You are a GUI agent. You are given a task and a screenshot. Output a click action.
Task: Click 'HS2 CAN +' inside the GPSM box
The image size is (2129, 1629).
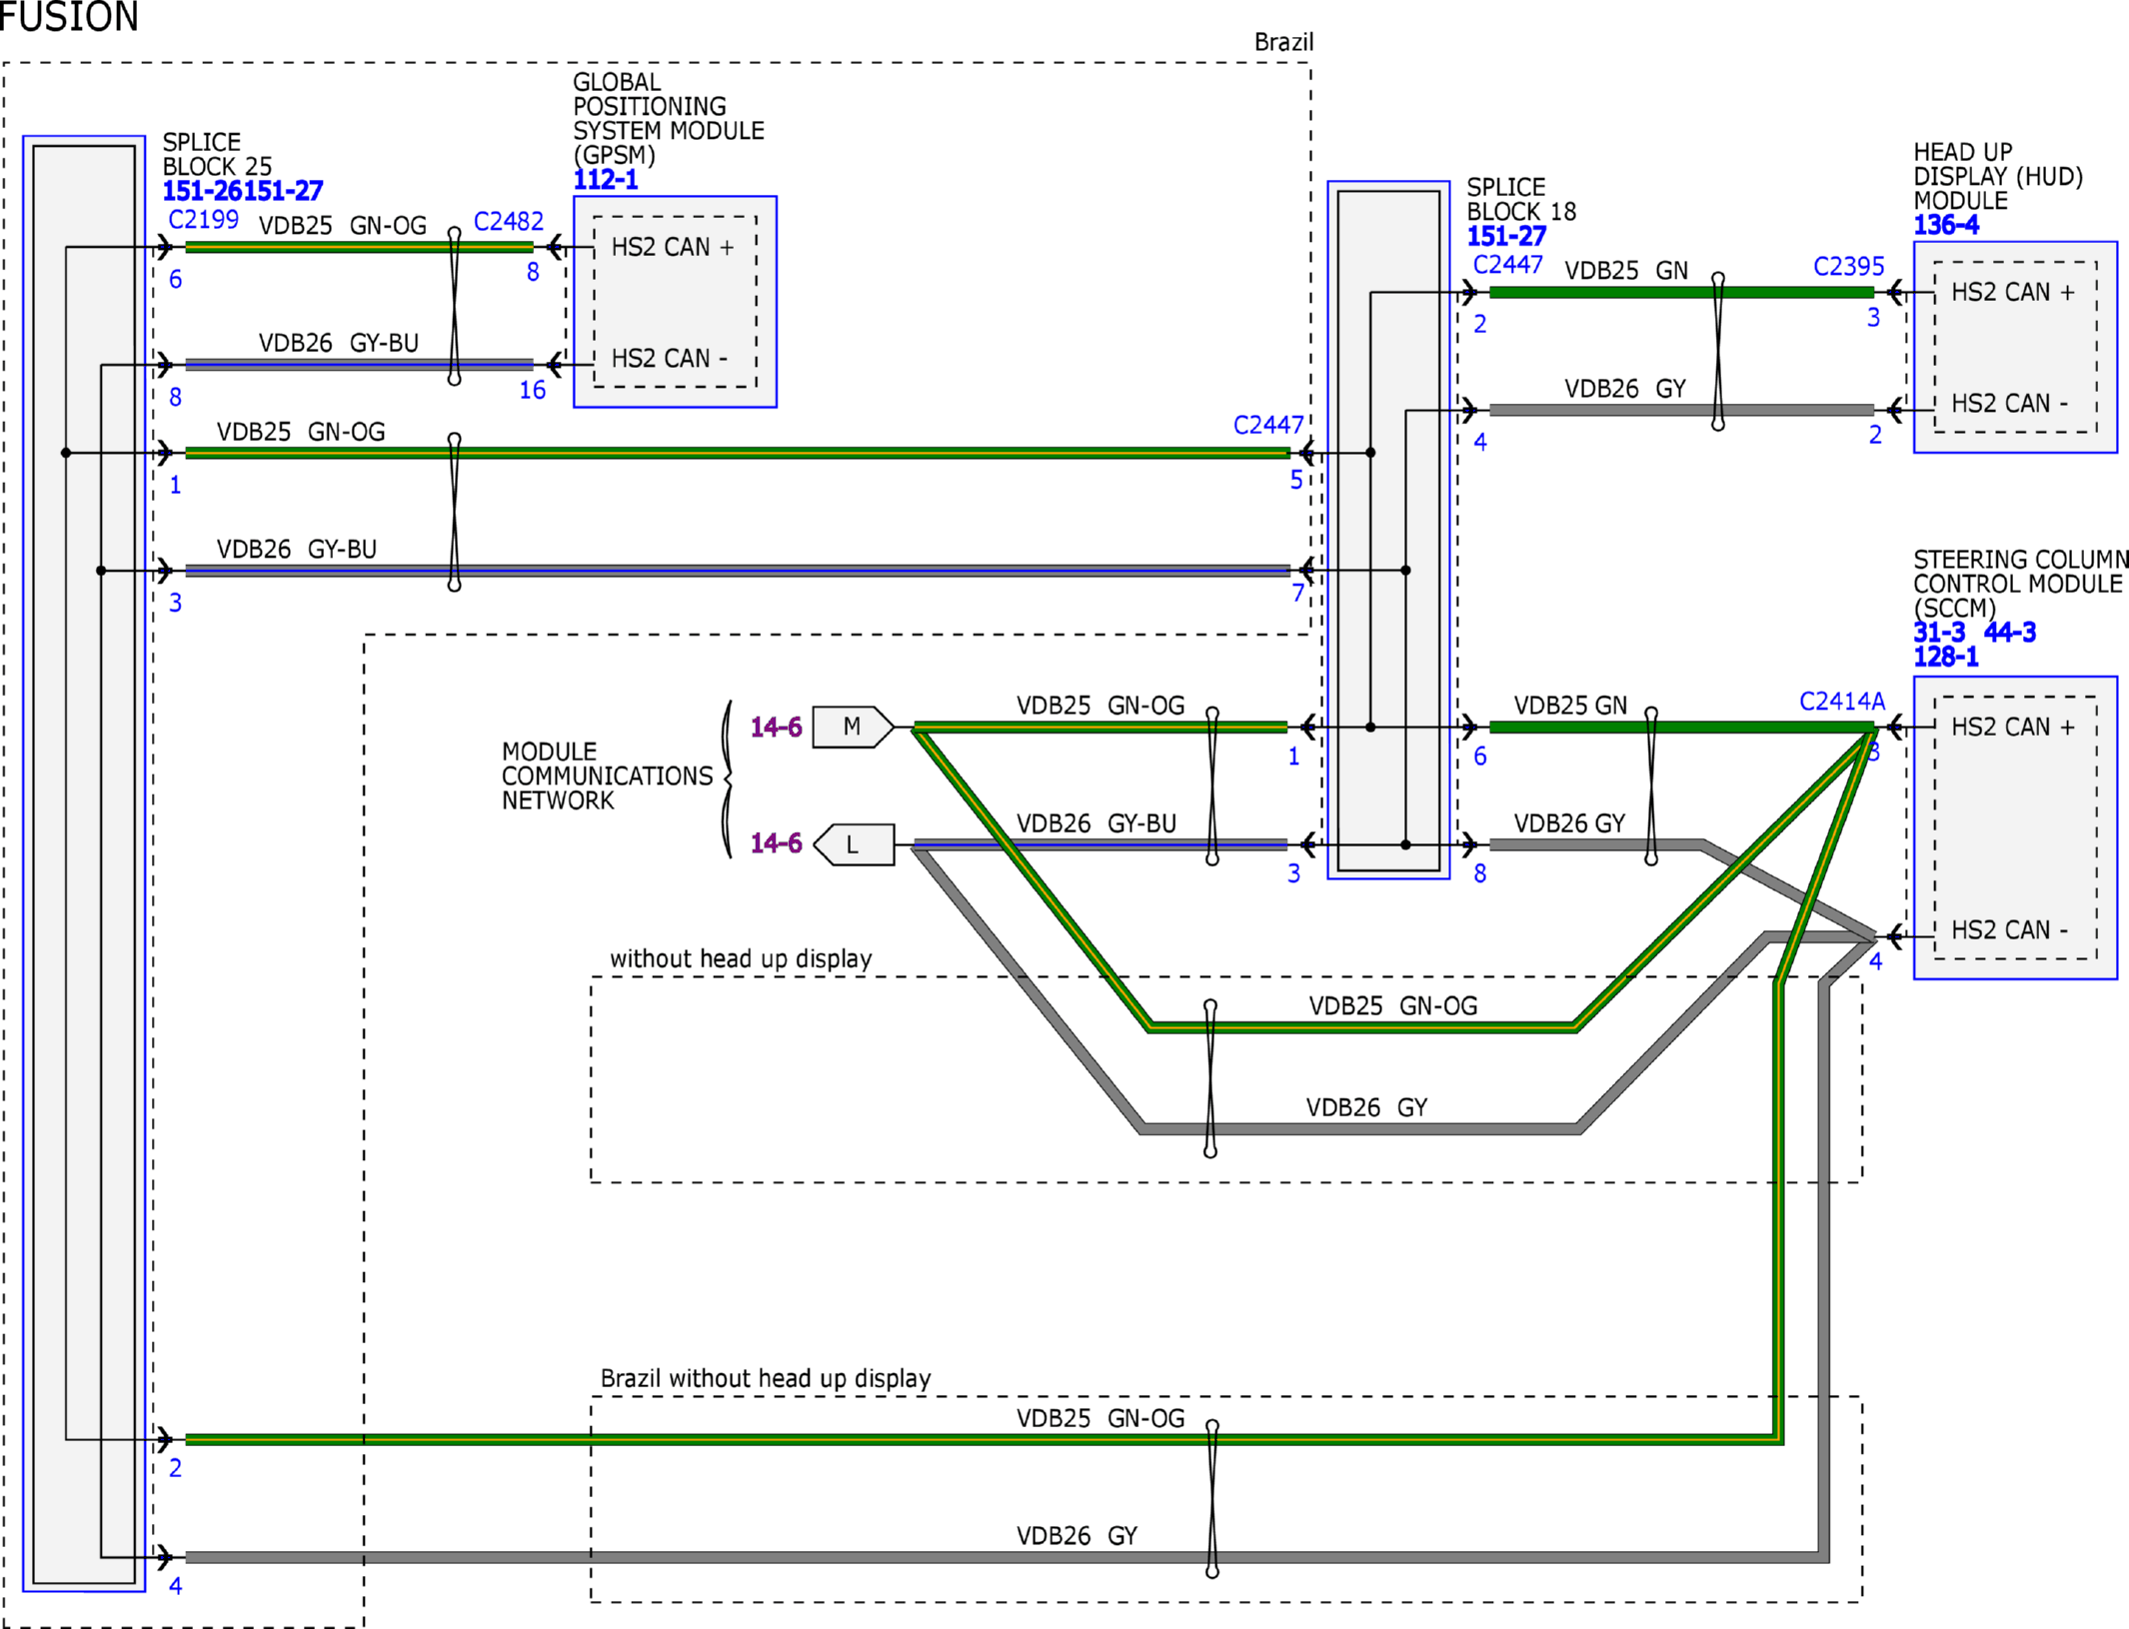coord(673,247)
